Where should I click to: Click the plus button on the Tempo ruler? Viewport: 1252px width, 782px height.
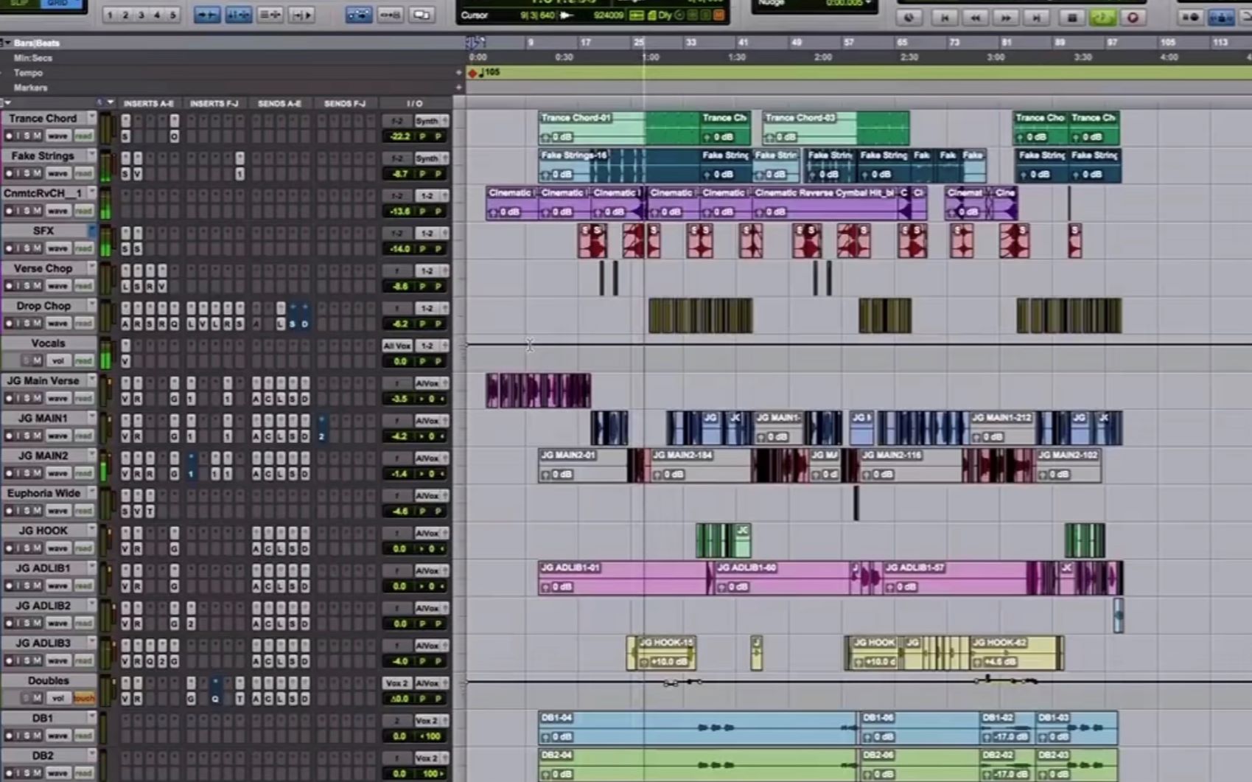pos(458,72)
